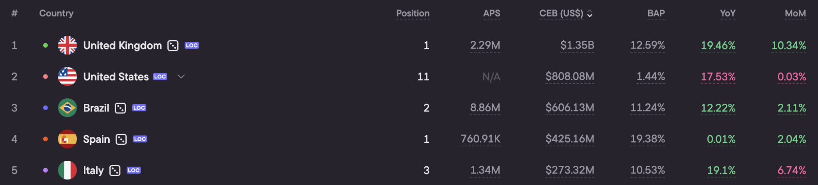The width and height of the screenshot is (818, 185).
Task: Click the LOC badge on United Kingdom
Action: [192, 45]
